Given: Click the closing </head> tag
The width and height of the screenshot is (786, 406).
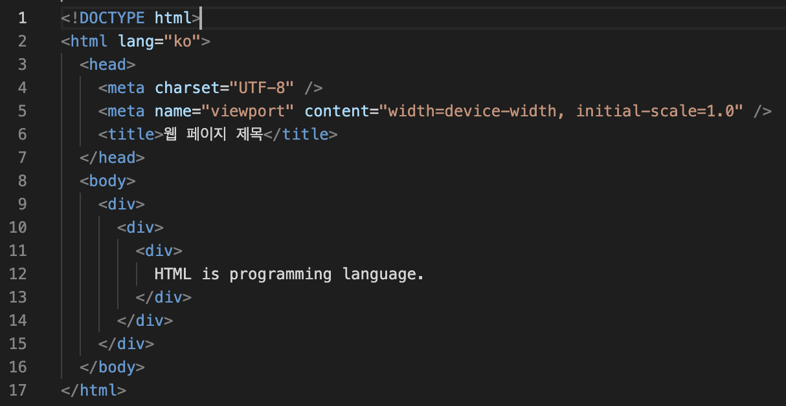Looking at the screenshot, I should point(112,158).
